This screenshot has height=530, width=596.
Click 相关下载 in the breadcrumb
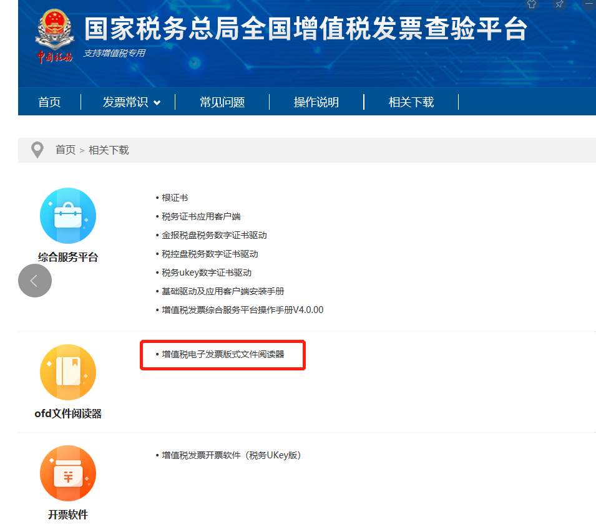click(109, 150)
